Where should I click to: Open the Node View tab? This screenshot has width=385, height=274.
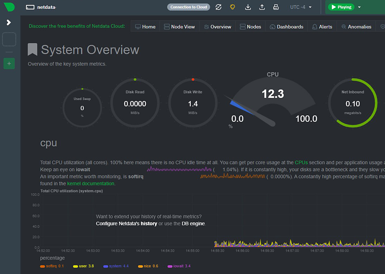(180, 27)
